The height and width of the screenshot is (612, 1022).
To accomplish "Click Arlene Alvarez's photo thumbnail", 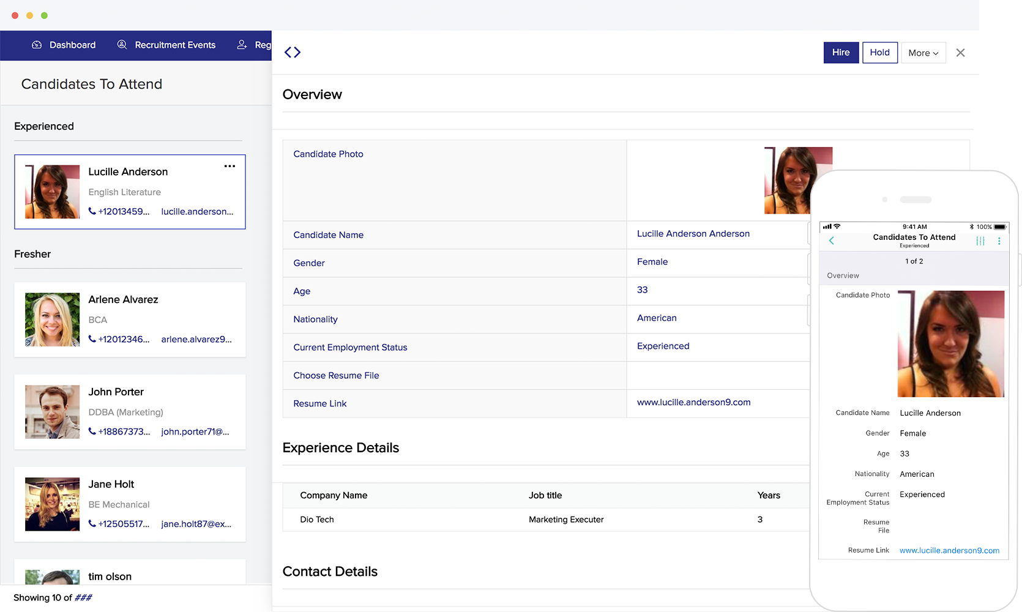I will point(52,319).
